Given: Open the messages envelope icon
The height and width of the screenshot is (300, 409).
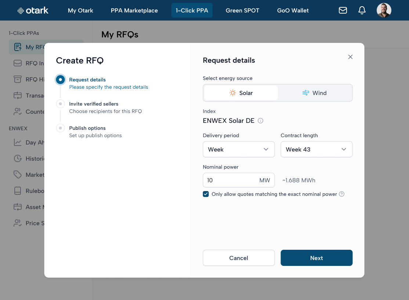Looking at the screenshot, I should click(x=343, y=10).
